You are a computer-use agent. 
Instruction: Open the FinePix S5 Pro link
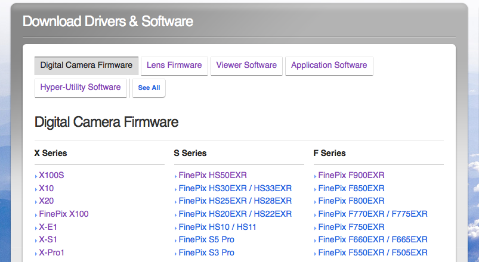coord(206,240)
